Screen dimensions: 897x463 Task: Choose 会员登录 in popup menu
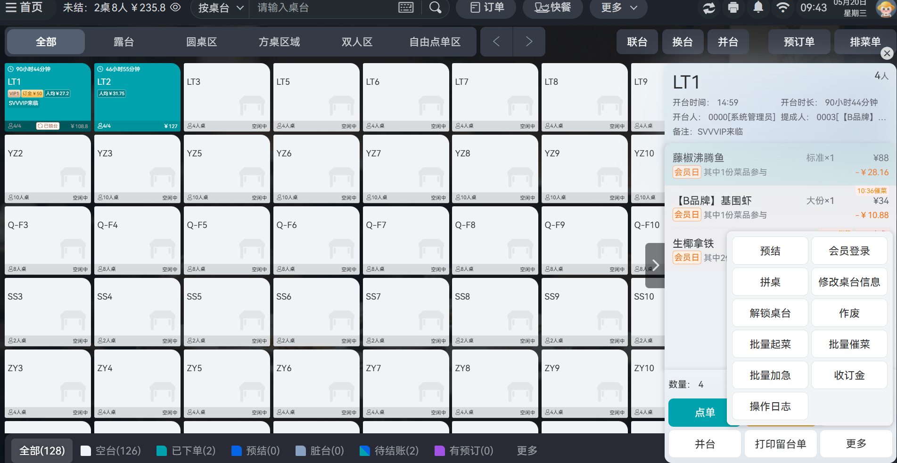(849, 251)
